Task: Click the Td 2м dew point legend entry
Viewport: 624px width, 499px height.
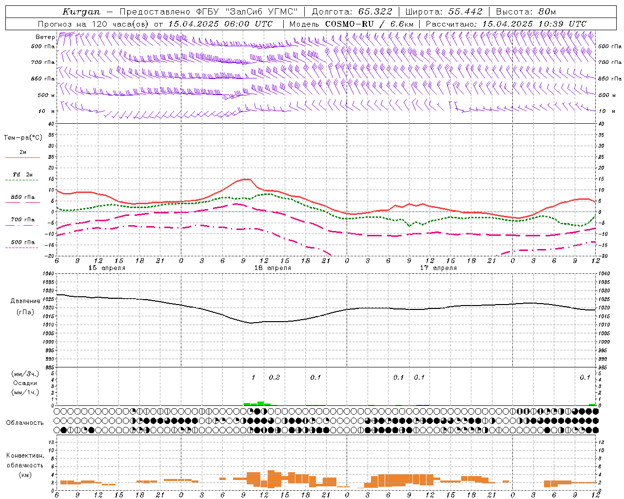Action: point(23,174)
